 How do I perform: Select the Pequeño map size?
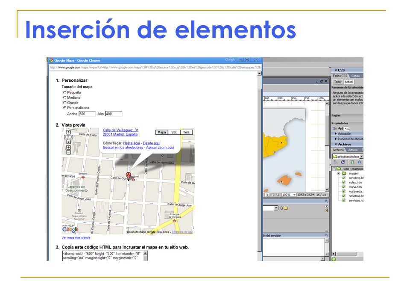coord(64,92)
